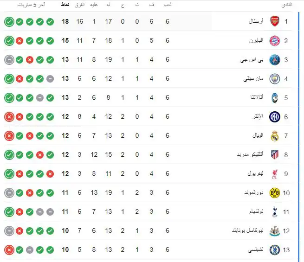This screenshot has height=262, width=304.
Task: Click the Inter Milan badge
Action: pyautogui.click(x=274, y=116)
